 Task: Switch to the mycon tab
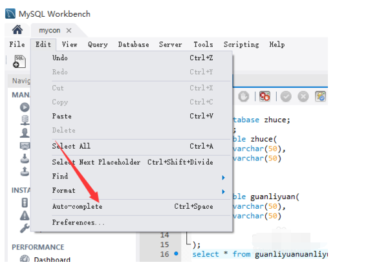coord(50,30)
